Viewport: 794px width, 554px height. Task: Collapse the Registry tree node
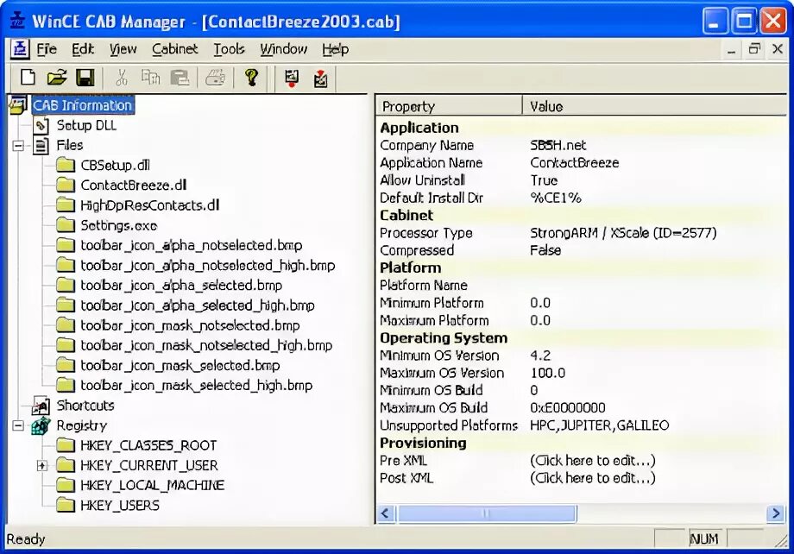(18, 425)
